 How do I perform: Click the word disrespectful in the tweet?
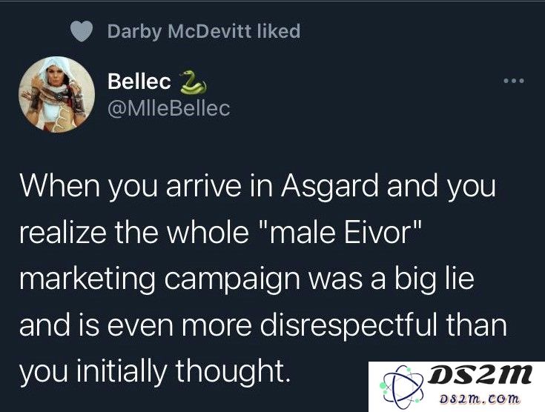[349, 325]
